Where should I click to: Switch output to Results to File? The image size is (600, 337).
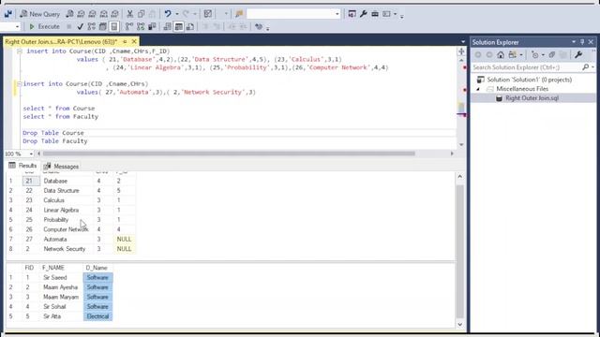point(189,26)
